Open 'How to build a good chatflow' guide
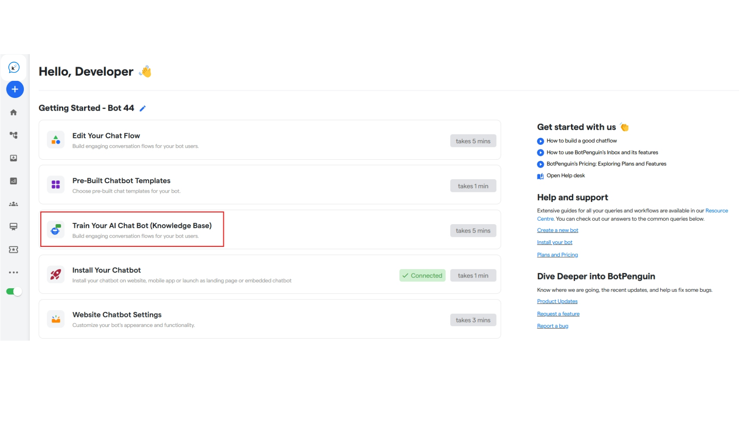Viewport: 743px width, 430px height. pyautogui.click(x=582, y=141)
